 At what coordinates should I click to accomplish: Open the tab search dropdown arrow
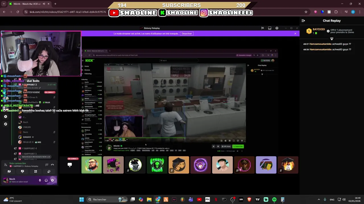point(4,4)
